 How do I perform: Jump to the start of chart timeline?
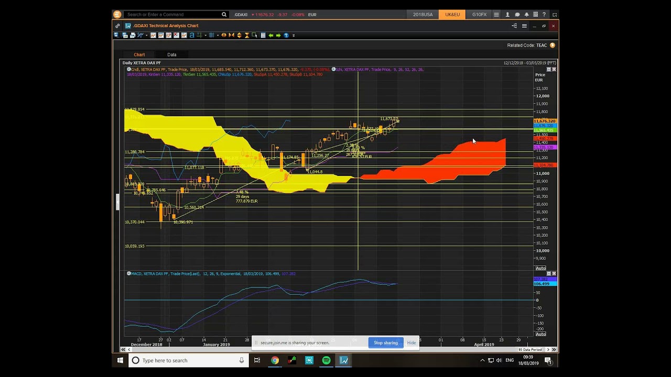point(124,349)
